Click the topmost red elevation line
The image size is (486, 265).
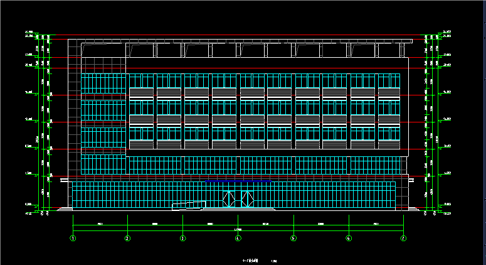click(238, 35)
